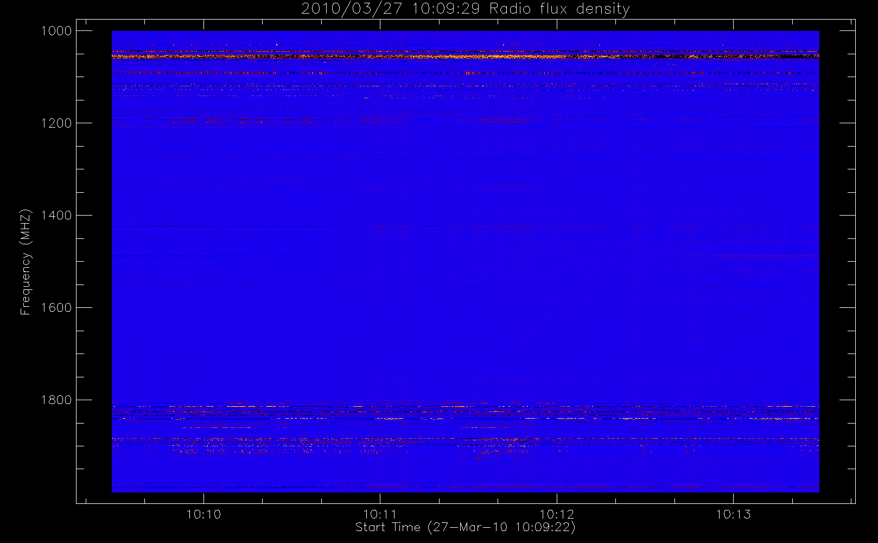Click the 'Frequency (MHz)' y-axis label

point(25,262)
